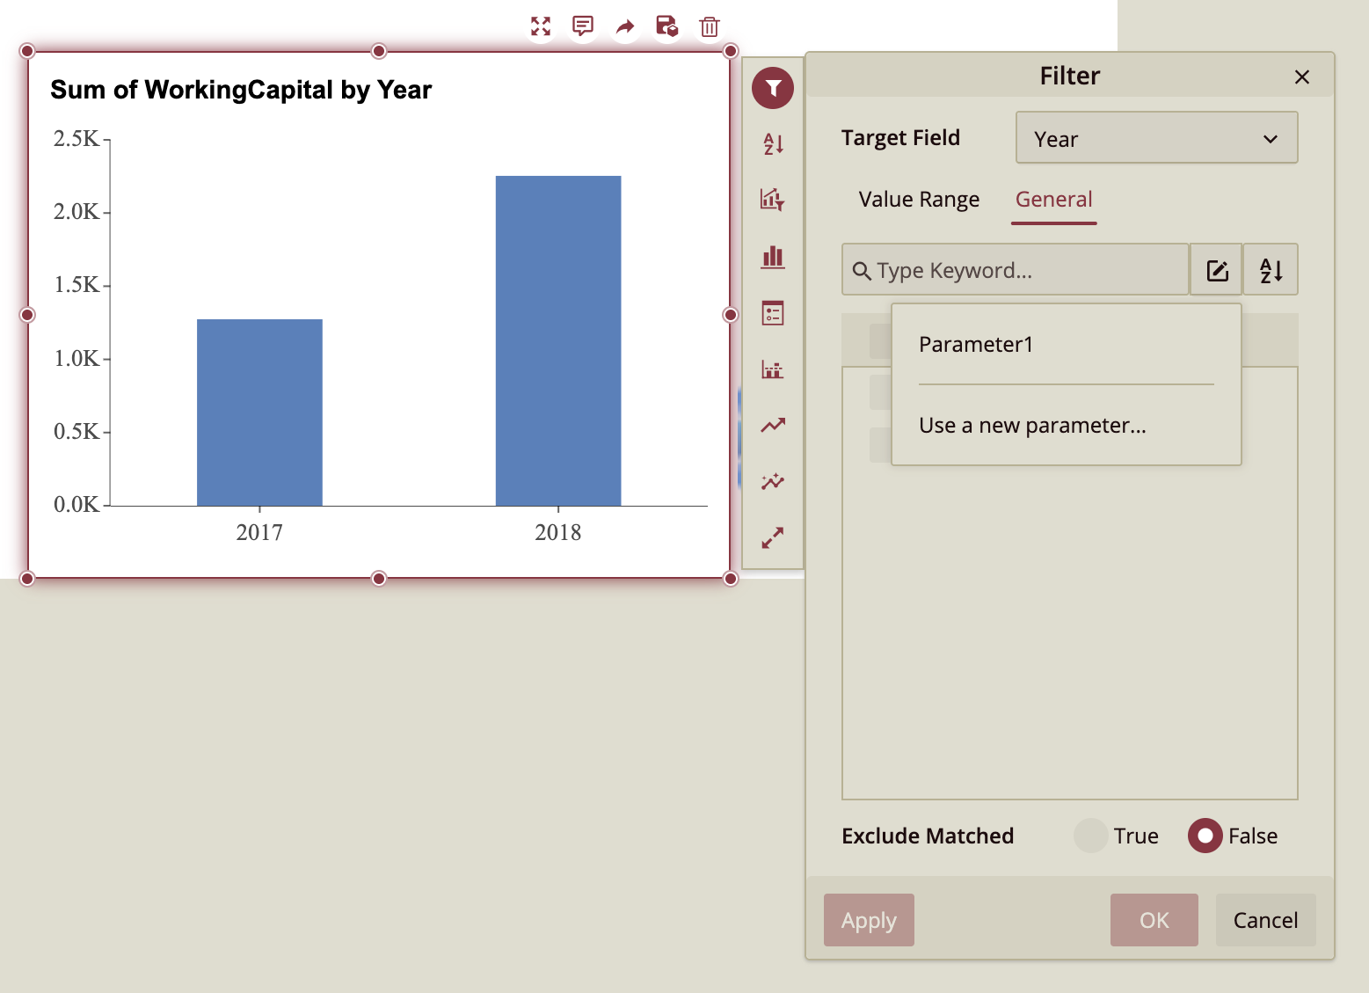Keep Exclude Matched set to False

pos(1205,836)
